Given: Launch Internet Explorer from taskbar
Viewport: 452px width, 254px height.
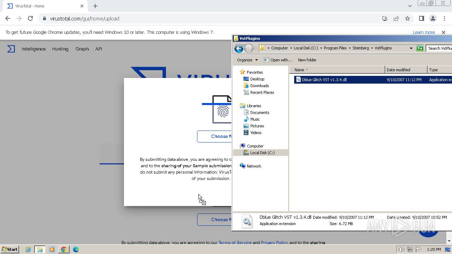Looking at the screenshot, I should [x=28, y=249].
